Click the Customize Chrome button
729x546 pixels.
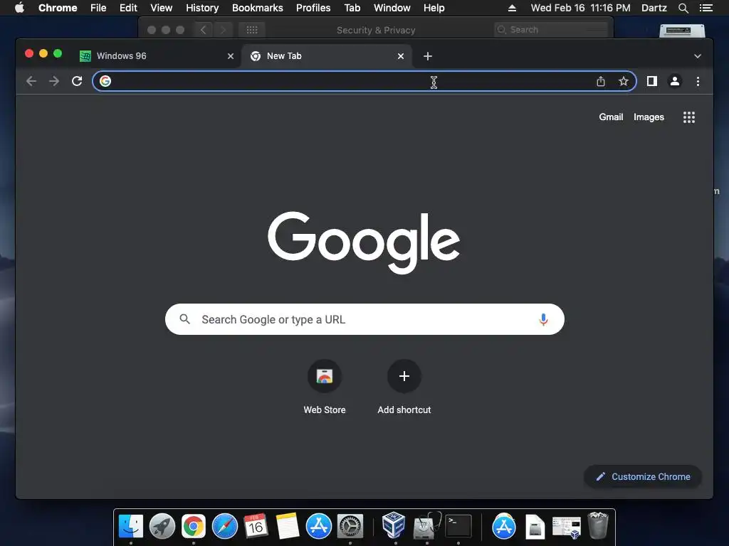643,477
